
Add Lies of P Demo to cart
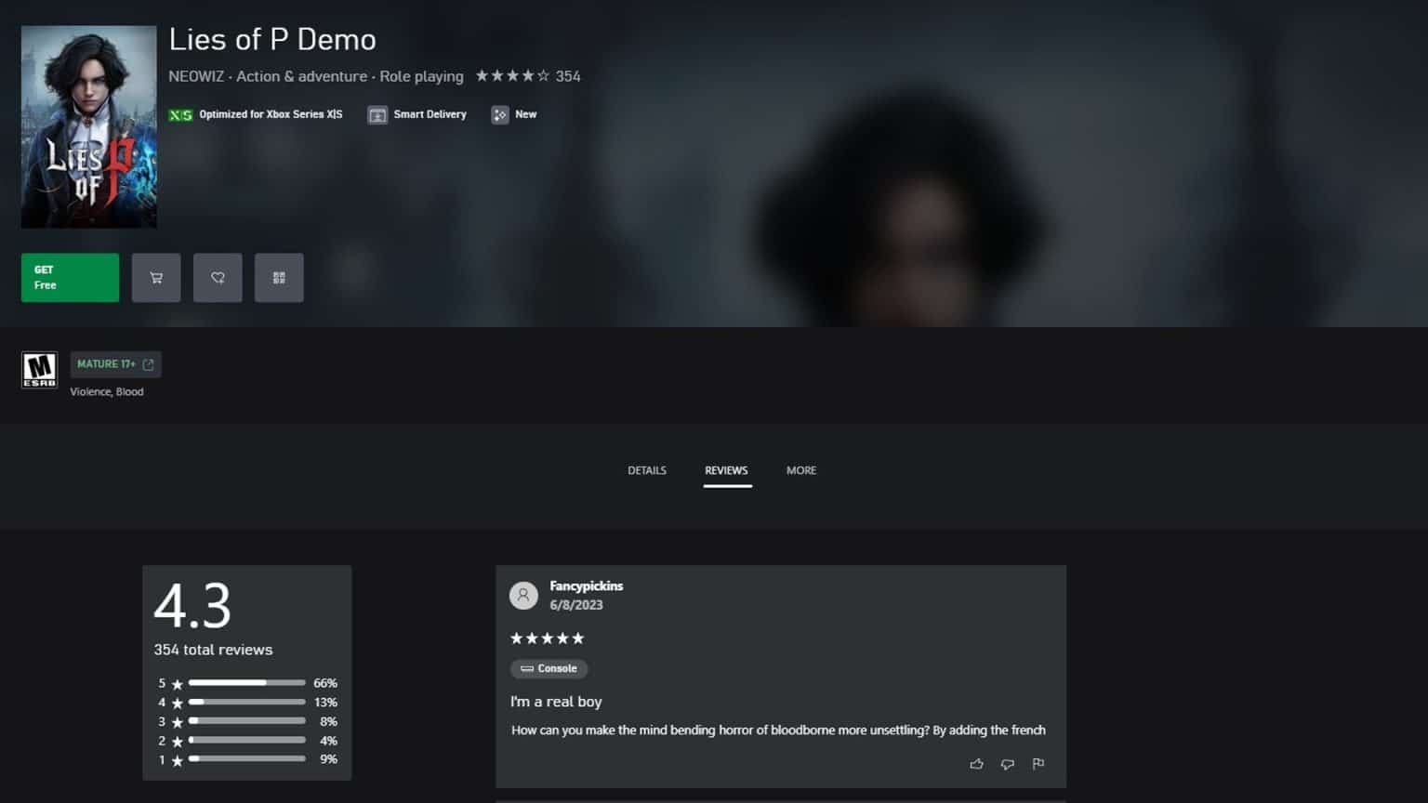pos(156,278)
